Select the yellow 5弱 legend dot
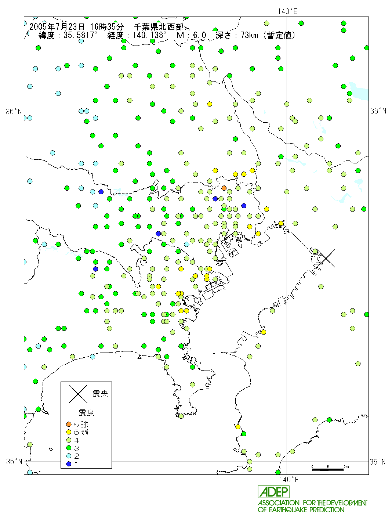The image size is (392, 520). click(69, 432)
